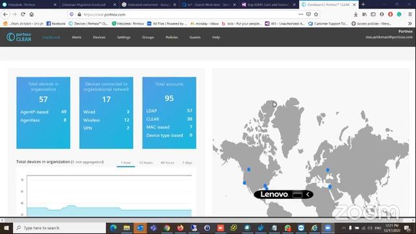
Task: Click the Type here to search box
Action: 60,228
